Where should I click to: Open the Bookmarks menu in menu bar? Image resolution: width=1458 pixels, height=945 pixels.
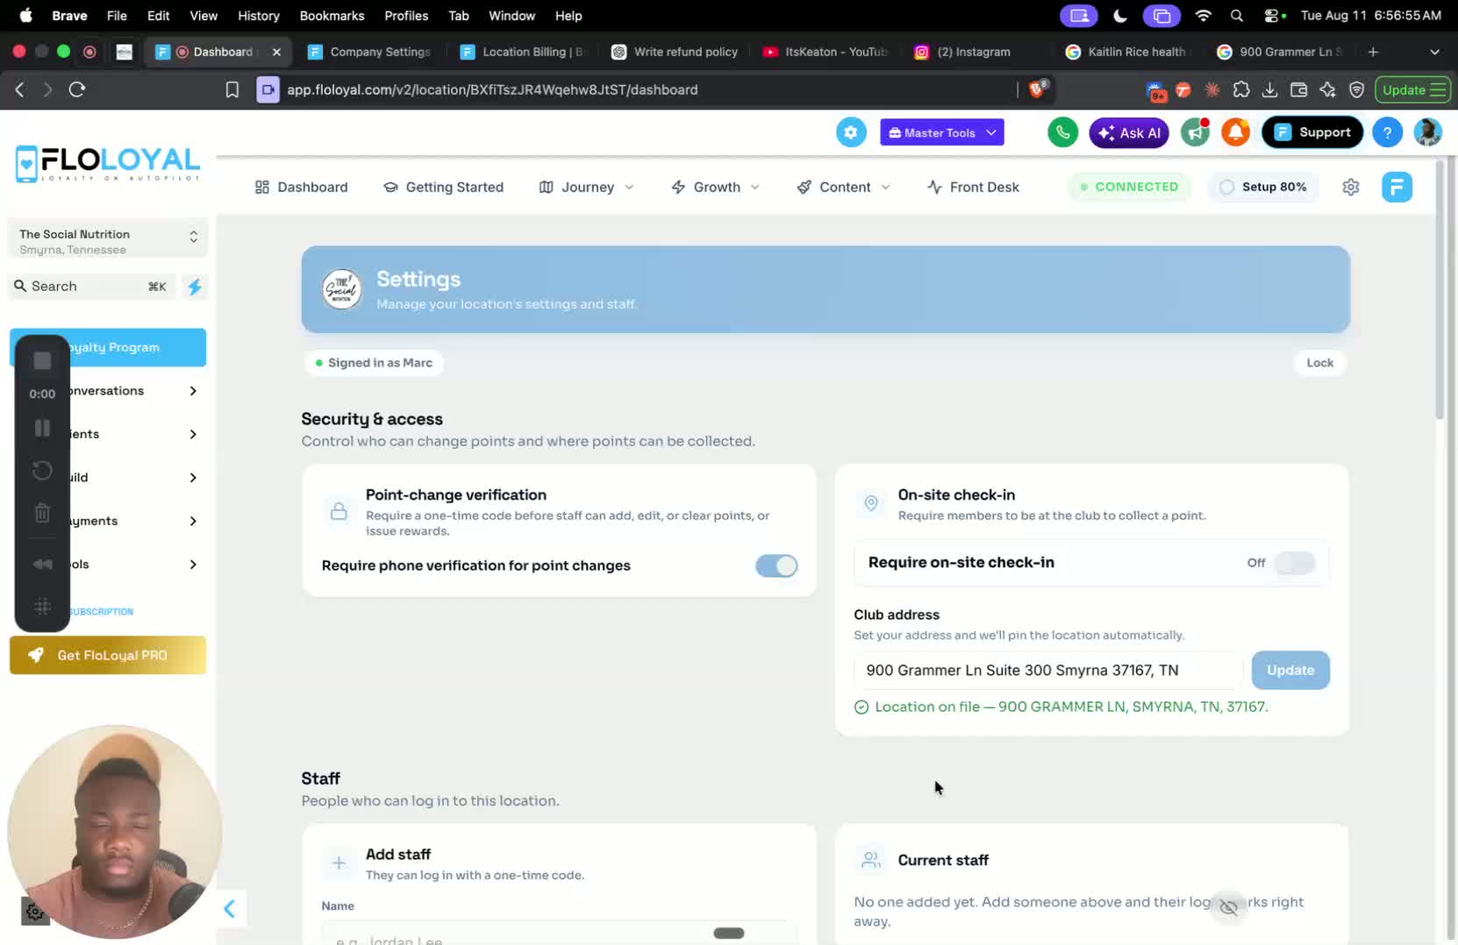pyautogui.click(x=332, y=16)
